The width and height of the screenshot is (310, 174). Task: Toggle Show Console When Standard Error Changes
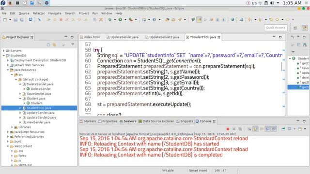(274, 129)
